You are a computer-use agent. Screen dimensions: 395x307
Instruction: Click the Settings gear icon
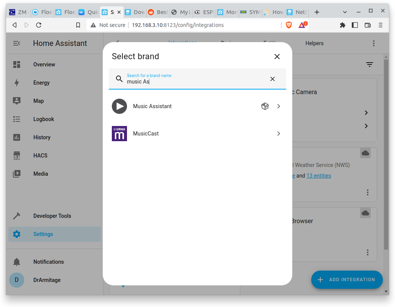[17, 234]
